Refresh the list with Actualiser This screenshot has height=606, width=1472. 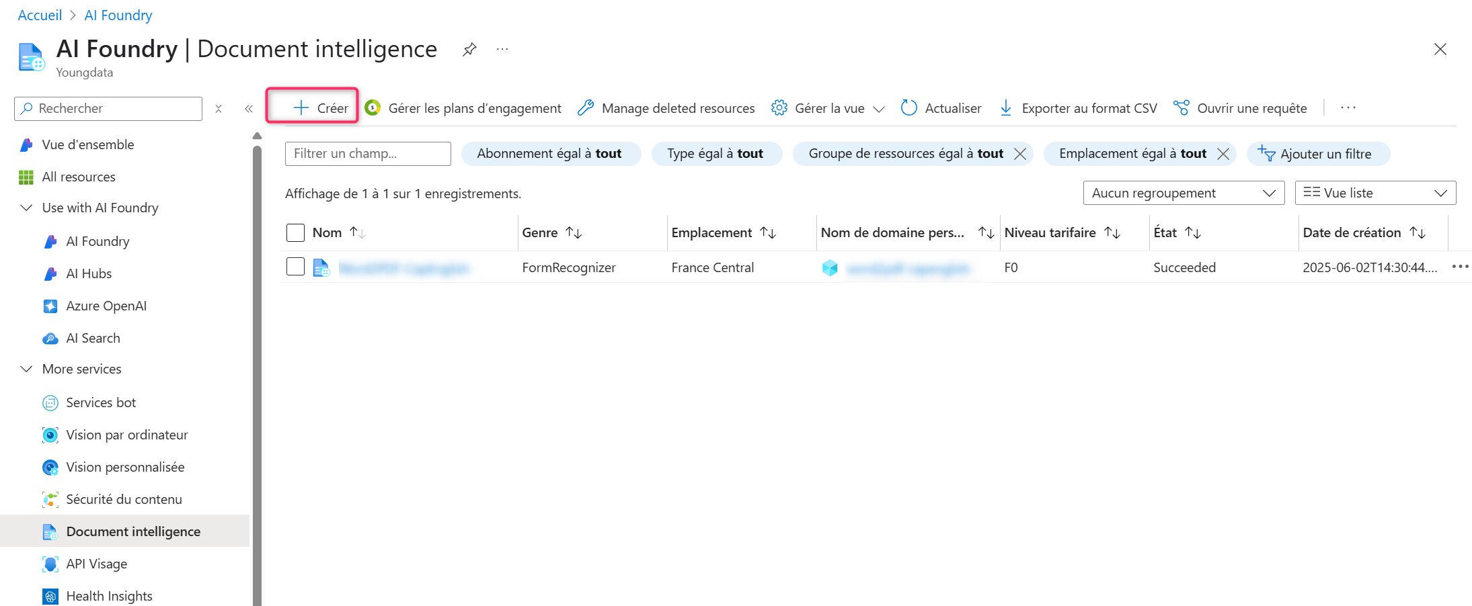click(941, 108)
